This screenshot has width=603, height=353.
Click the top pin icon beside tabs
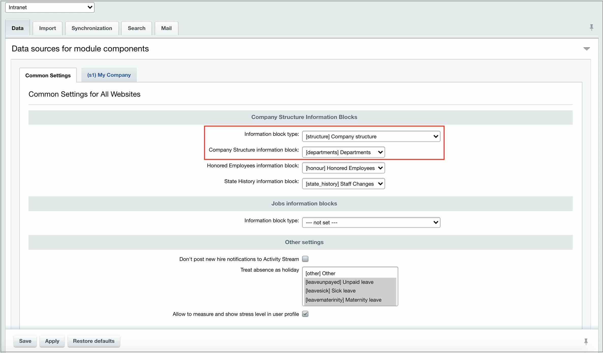tap(592, 27)
